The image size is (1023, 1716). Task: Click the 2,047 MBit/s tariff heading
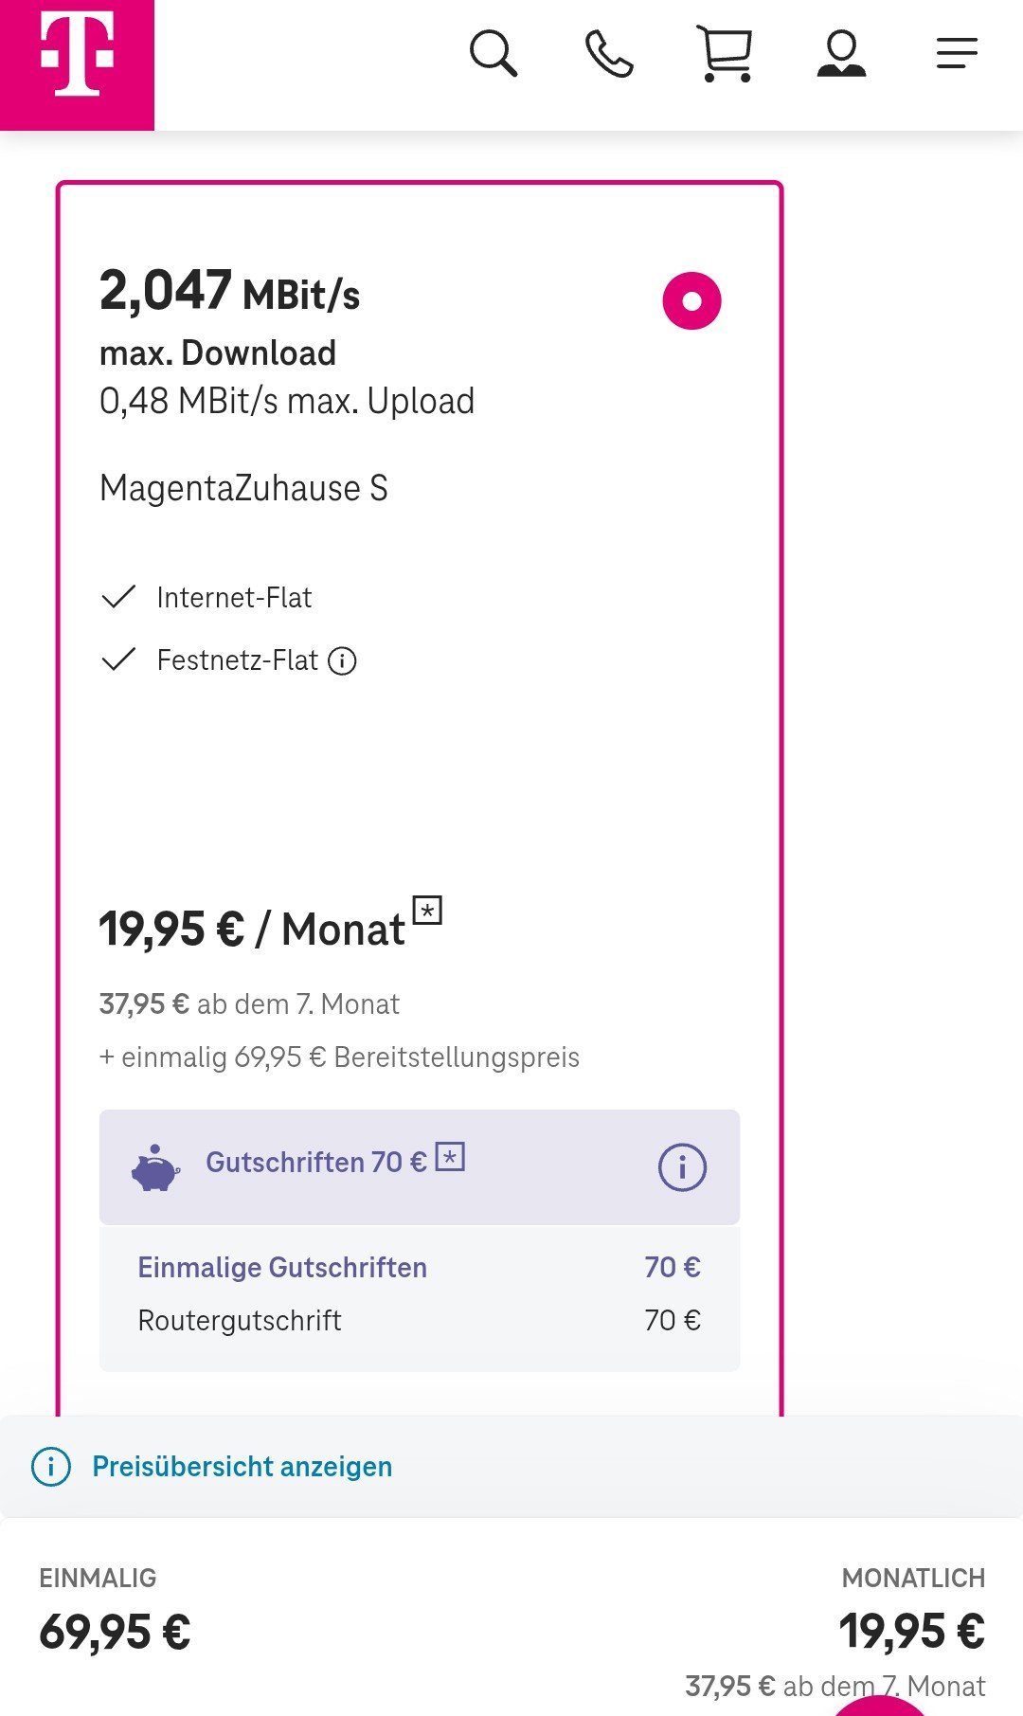(x=230, y=290)
